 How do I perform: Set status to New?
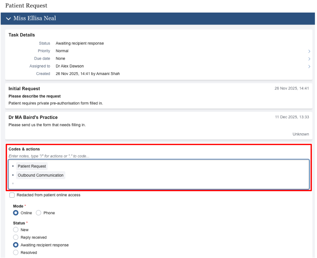pos(16,230)
